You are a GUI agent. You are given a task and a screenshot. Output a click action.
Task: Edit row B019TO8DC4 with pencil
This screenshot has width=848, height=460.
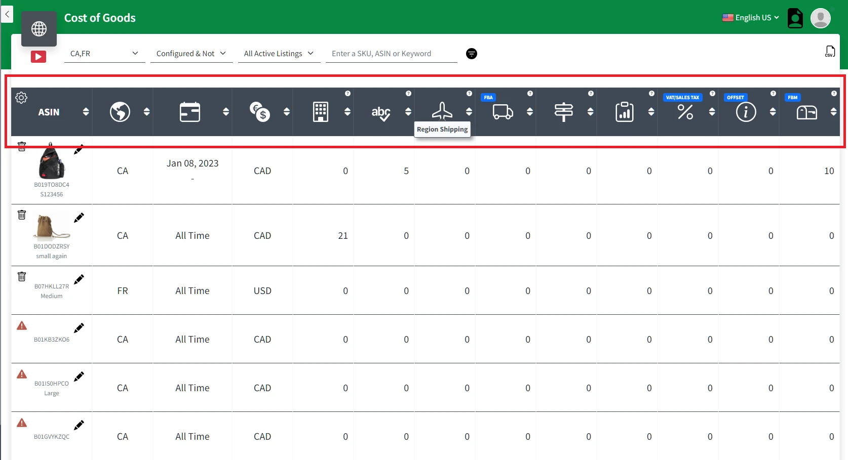click(79, 150)
